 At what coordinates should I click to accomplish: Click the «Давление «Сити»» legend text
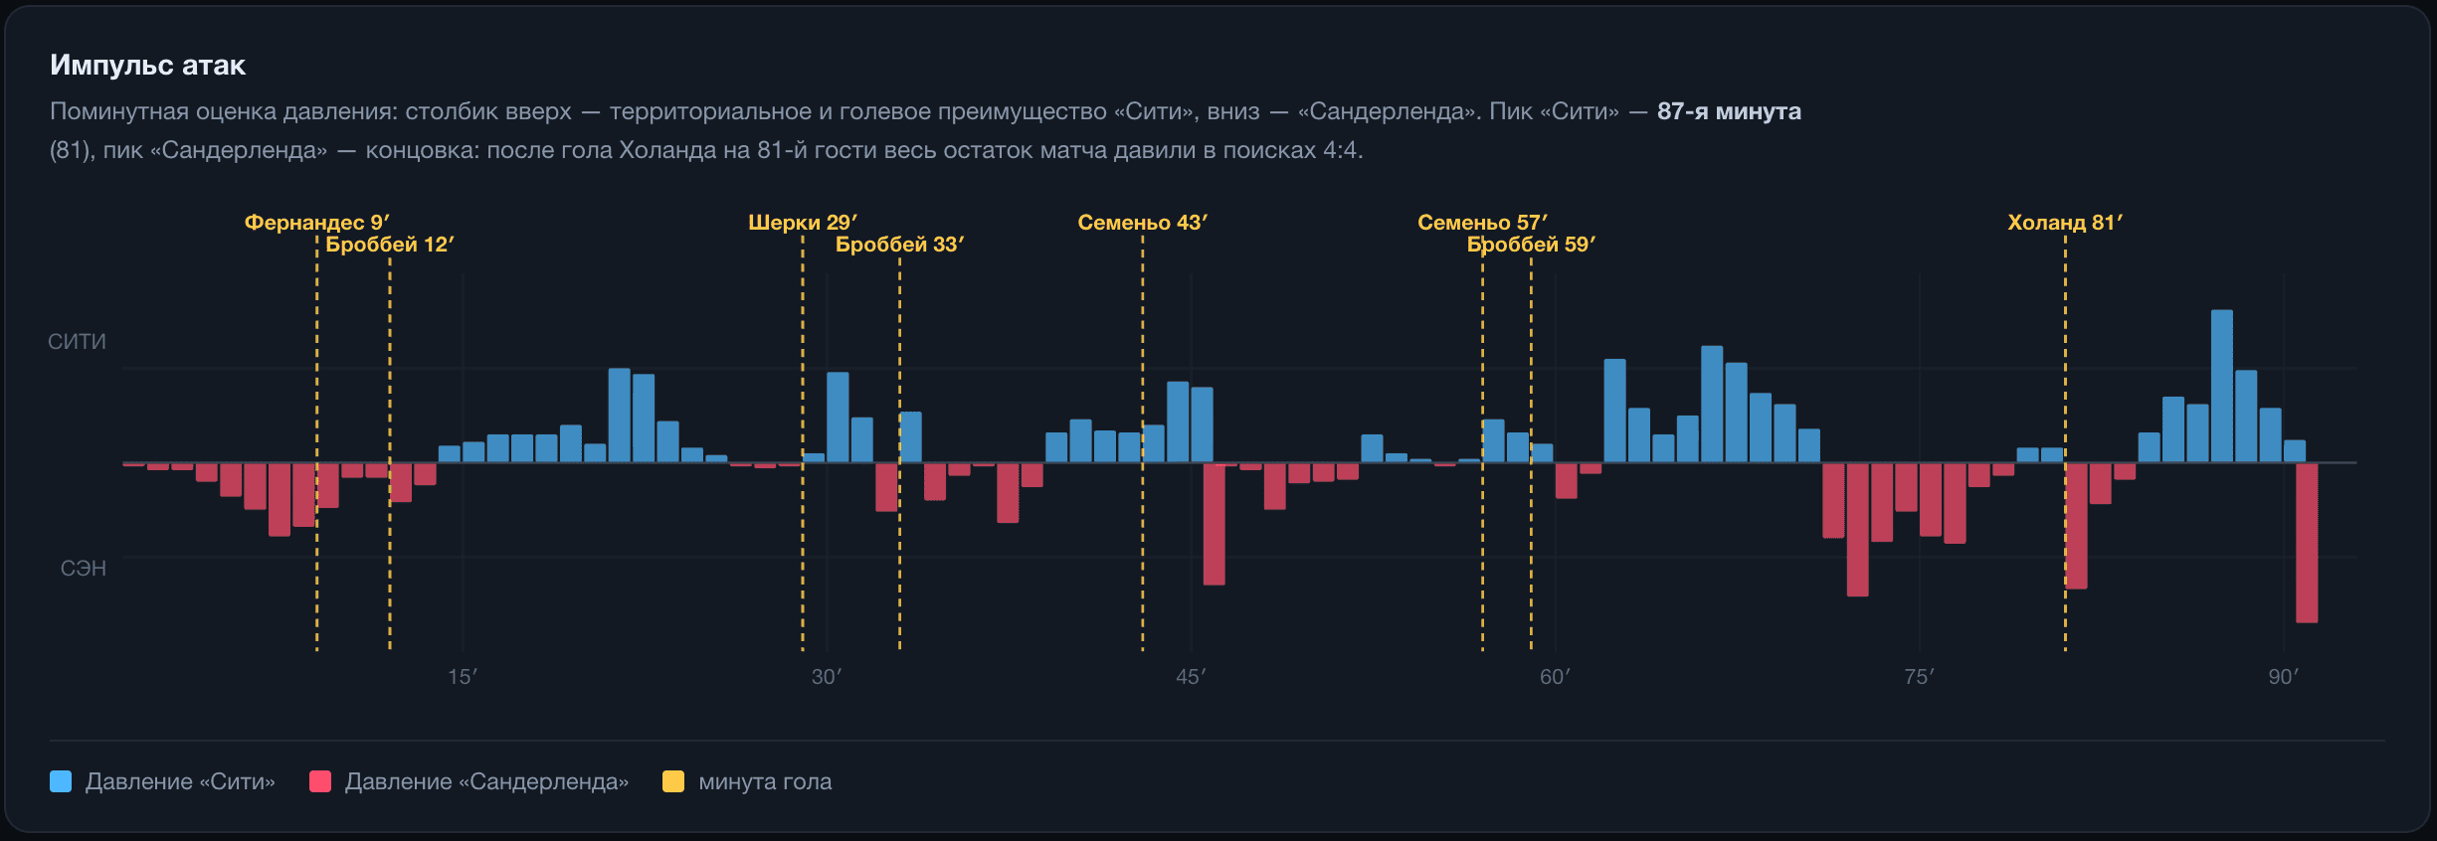tap(180, 781)
